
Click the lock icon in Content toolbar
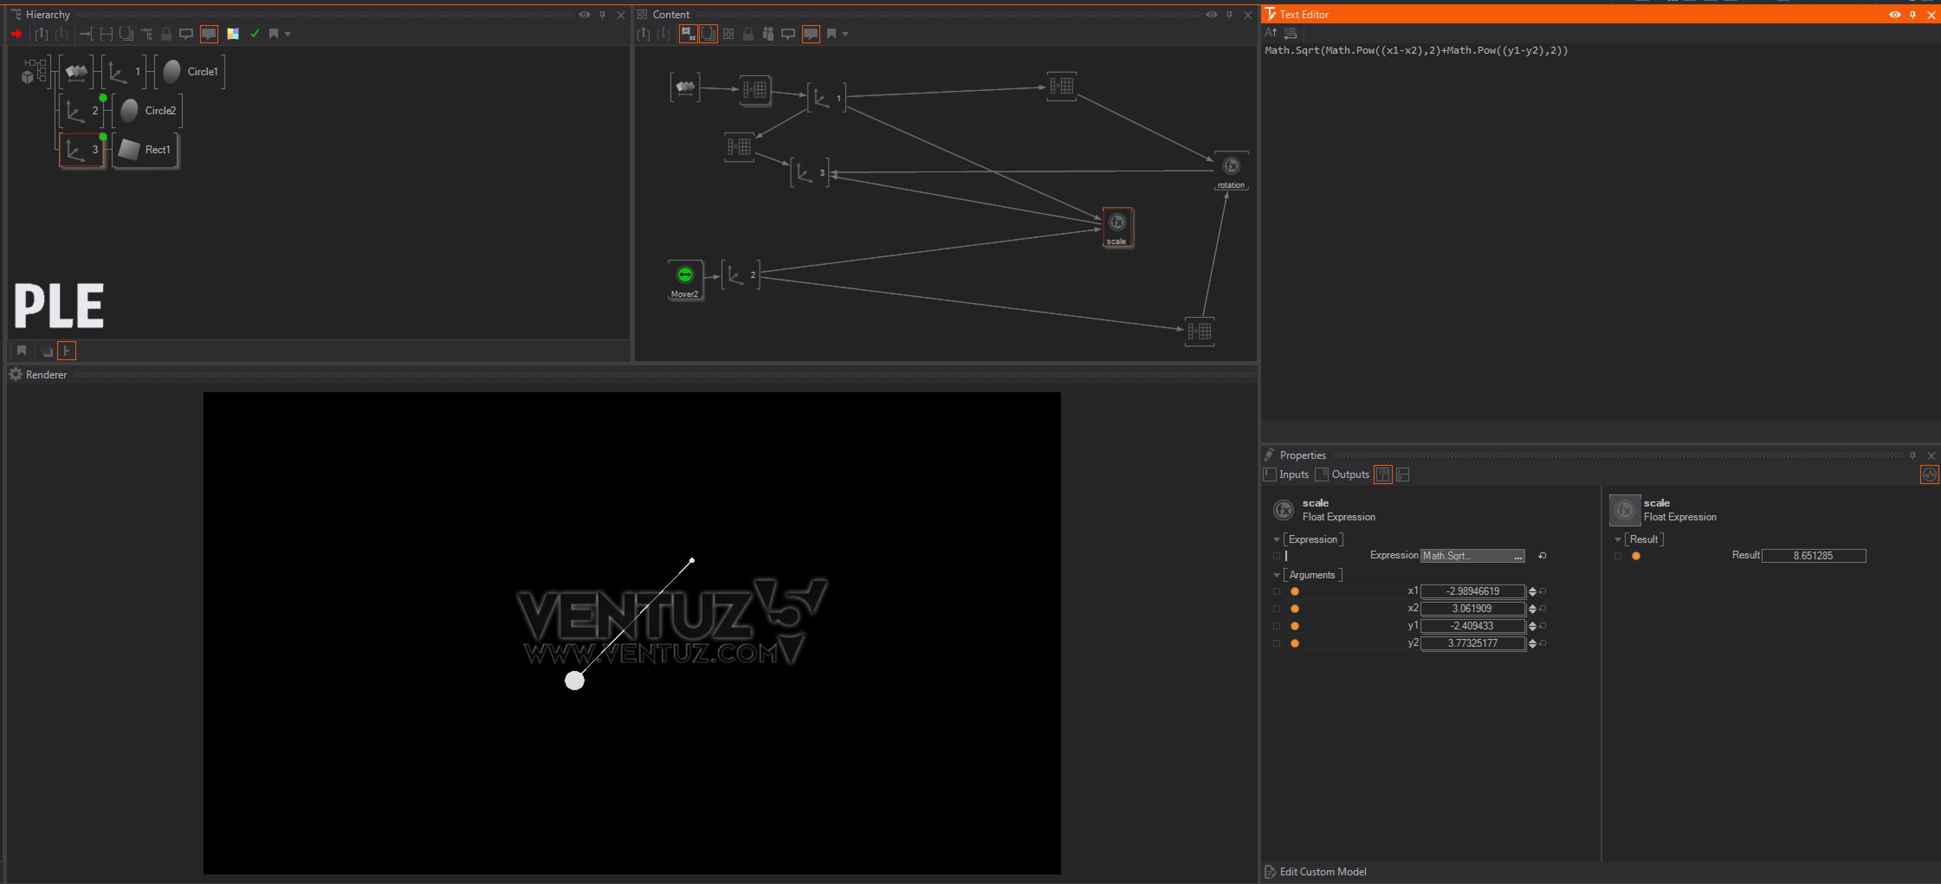[748, 34]
